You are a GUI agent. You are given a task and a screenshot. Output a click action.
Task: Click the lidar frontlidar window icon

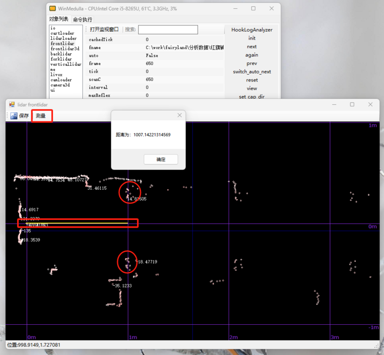coord(12,104)
